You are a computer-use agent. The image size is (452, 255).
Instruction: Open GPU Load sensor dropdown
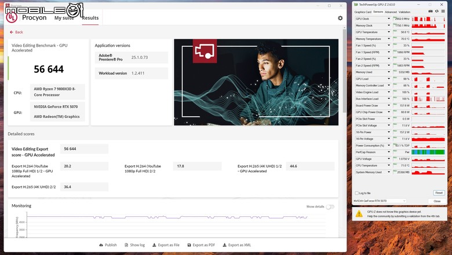(x=389, y=79)
